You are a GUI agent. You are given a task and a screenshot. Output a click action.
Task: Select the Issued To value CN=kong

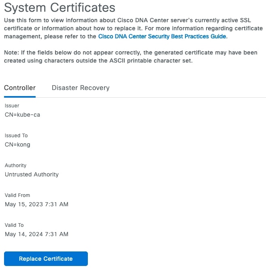pos(17,144)
